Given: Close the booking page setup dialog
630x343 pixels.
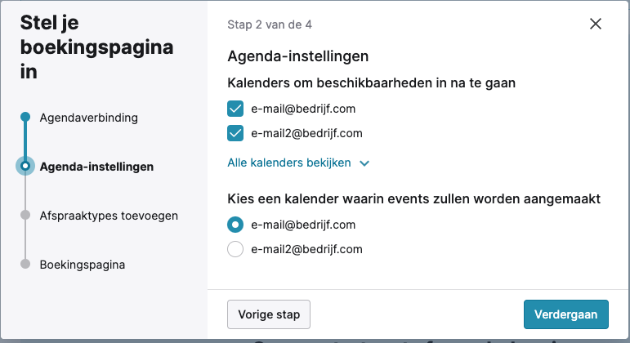Looking at the screenshot, I should (596, 24).
